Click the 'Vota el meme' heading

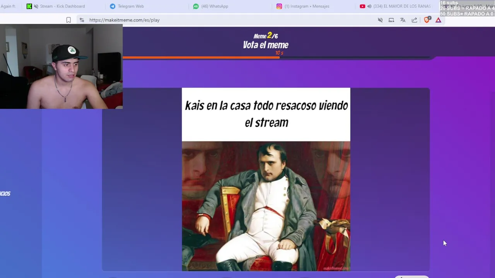pos(266,45)
